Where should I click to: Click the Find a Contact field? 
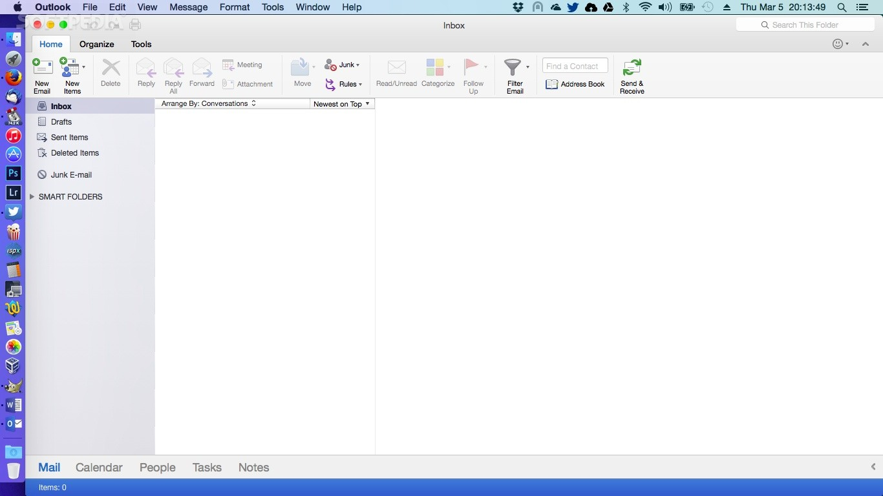point(575,66)
